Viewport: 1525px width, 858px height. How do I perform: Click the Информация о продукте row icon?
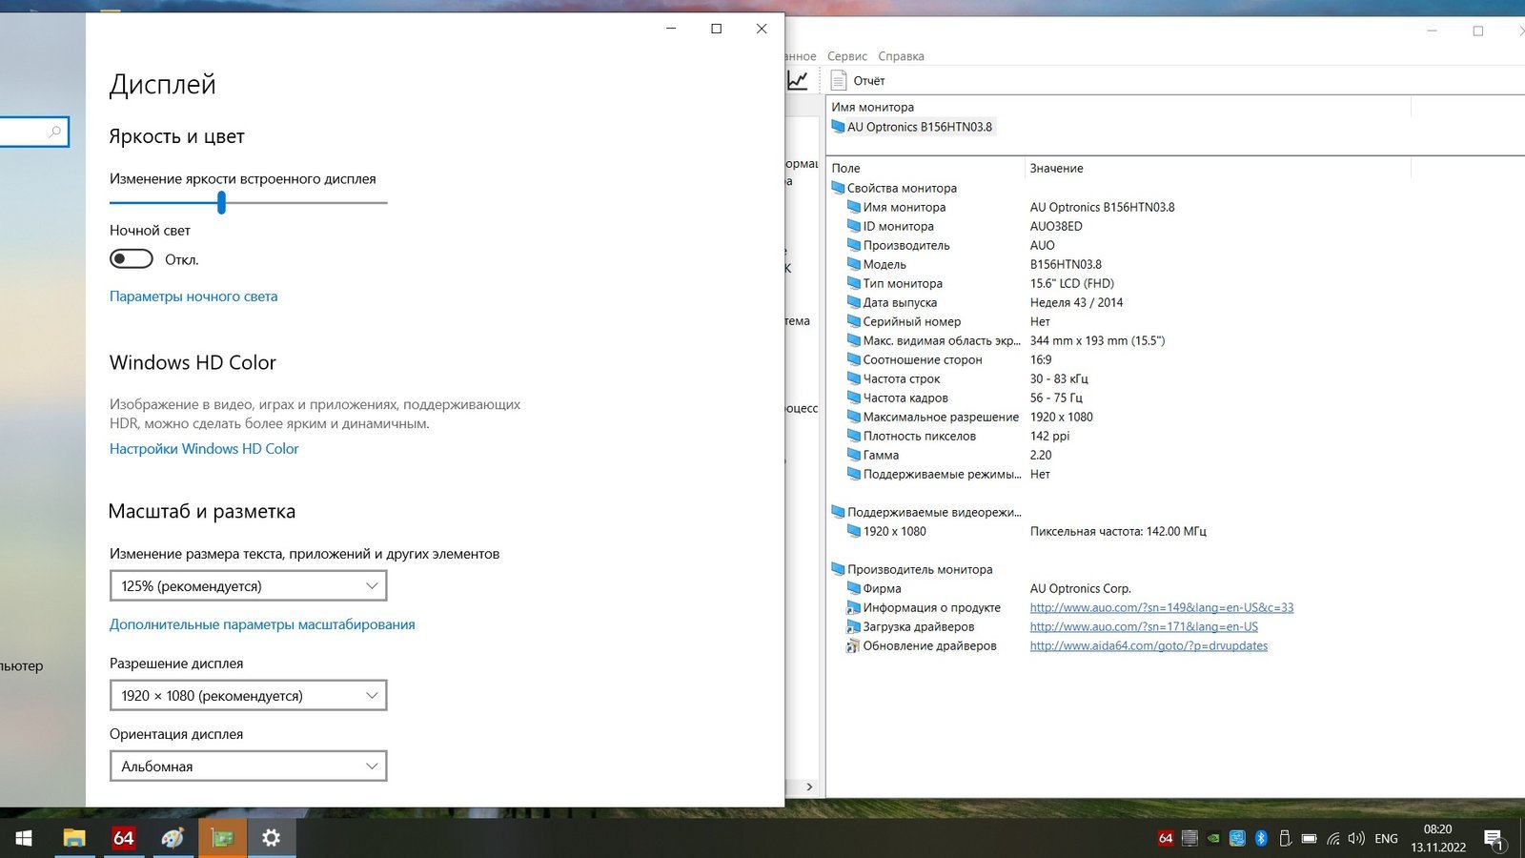[x=854, y=607]
